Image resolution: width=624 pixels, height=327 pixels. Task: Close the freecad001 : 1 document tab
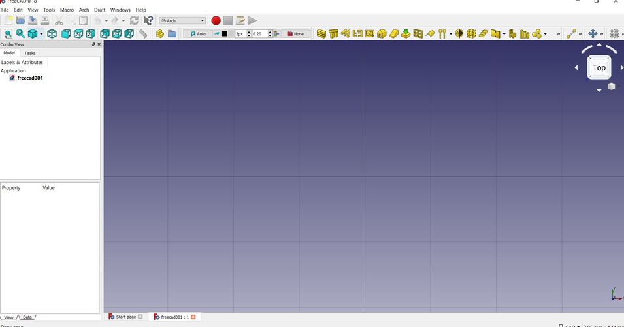point(193,317)
